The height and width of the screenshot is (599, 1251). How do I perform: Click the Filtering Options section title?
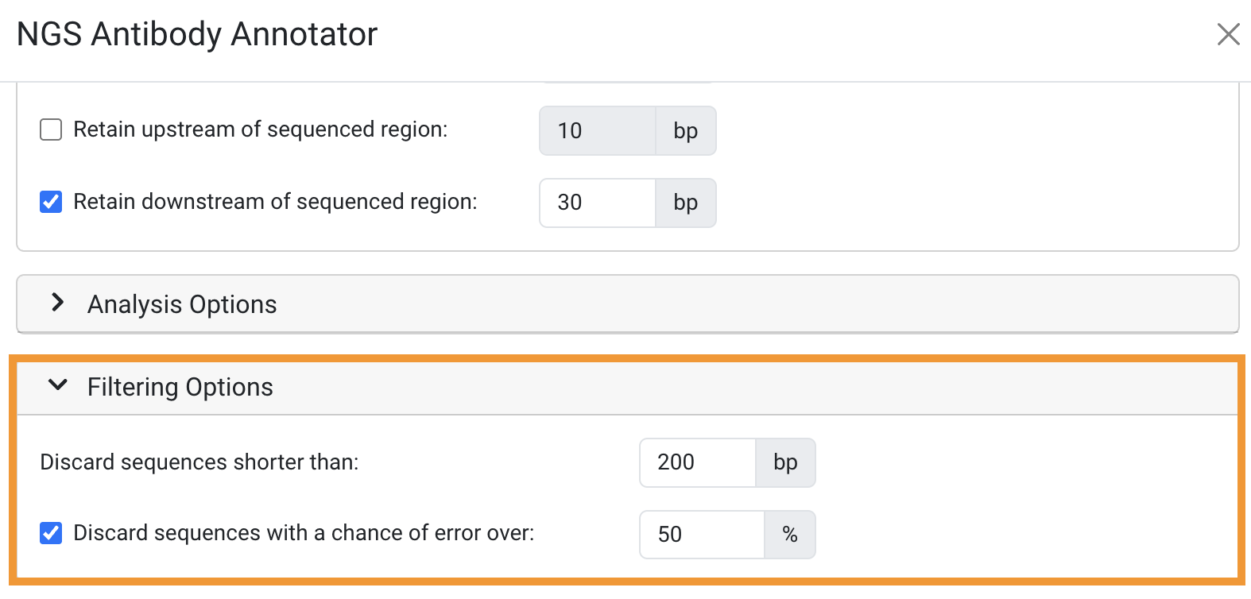tap(180, 387)
